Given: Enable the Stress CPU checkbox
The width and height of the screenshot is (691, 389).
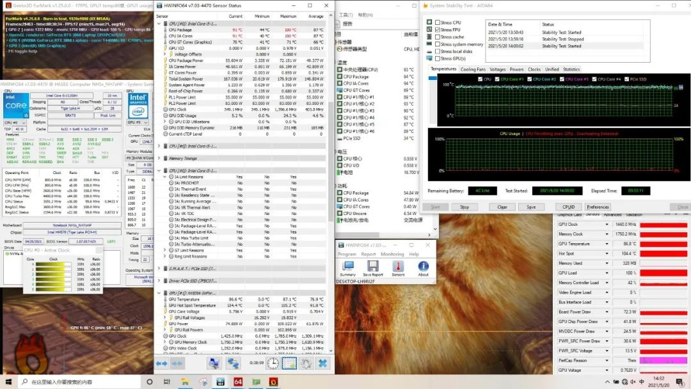Looking at the screenshot, I should coord(437,22).
